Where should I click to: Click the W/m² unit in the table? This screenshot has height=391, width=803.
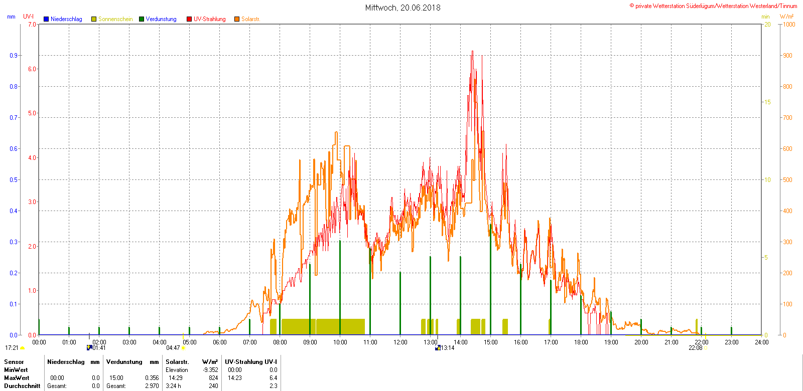(x=210, y=362)
